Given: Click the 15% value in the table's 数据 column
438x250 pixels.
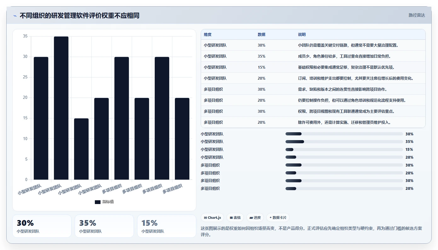Looking at the screenshot, I should tap(262, 67).
